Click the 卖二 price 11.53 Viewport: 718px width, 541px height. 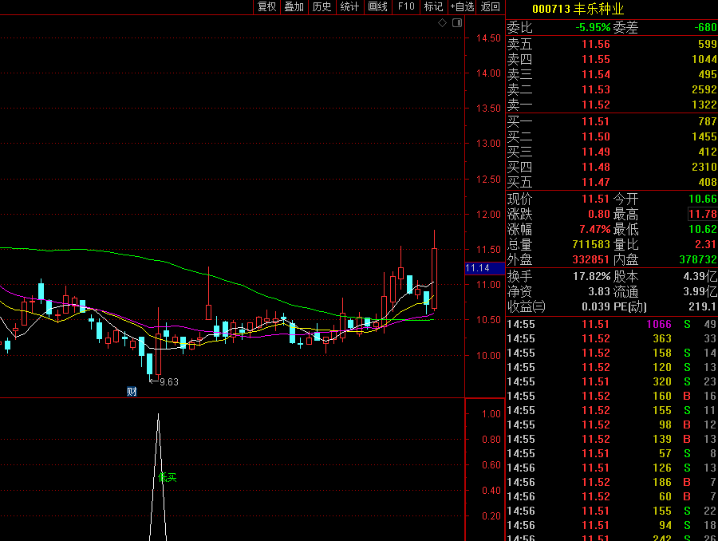pyautogui.click(x=596, y=89)
